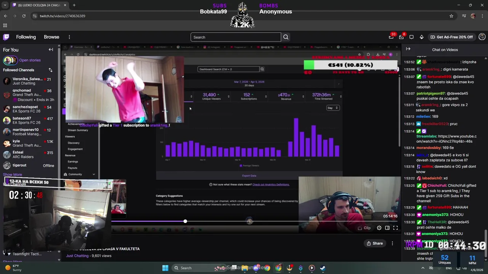Image resolution: width=488 pixels, height=274 pixels.
Task: Open Steam from the taskbar
Action: coord(323,268)
